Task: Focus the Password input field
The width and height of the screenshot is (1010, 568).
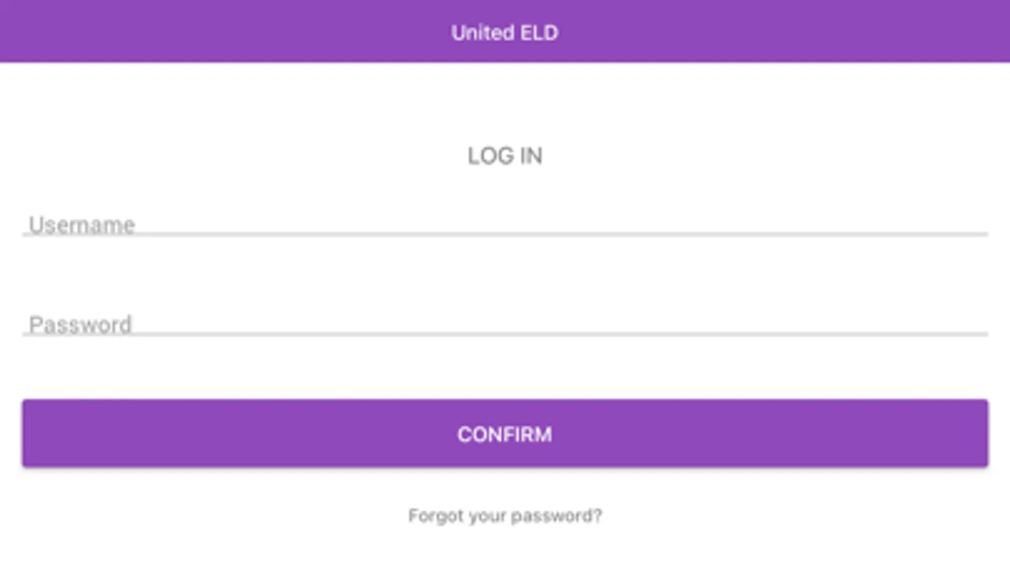Action: (505, 324)
